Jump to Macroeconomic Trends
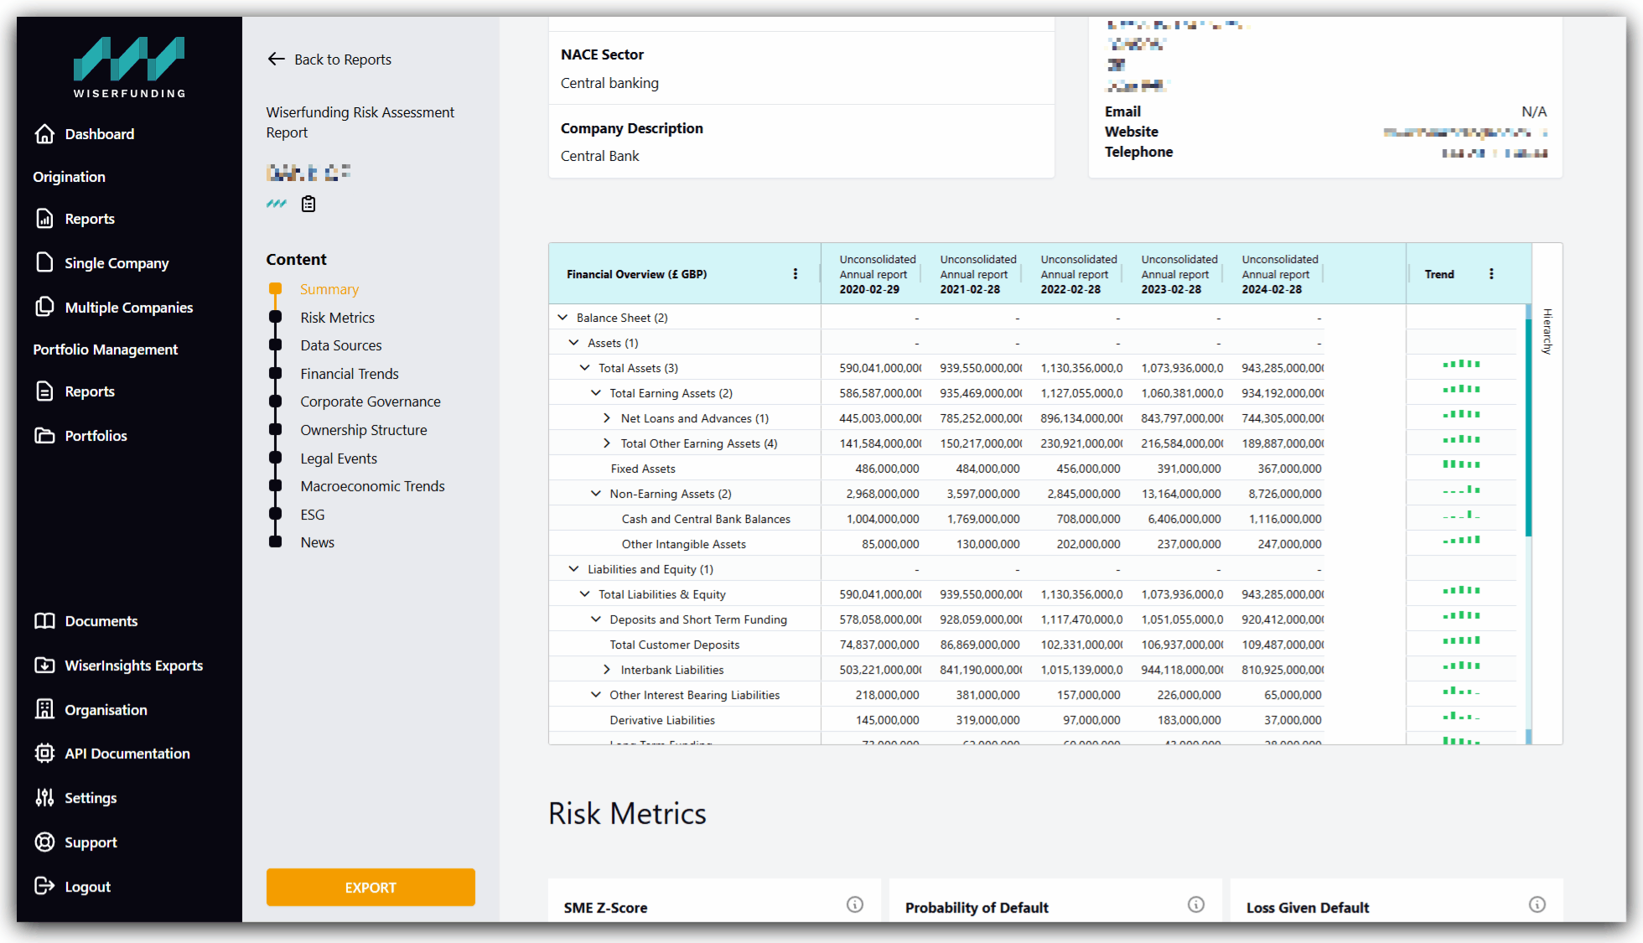The width and height of the screenshot is (1643, 943). coord(373,486)
